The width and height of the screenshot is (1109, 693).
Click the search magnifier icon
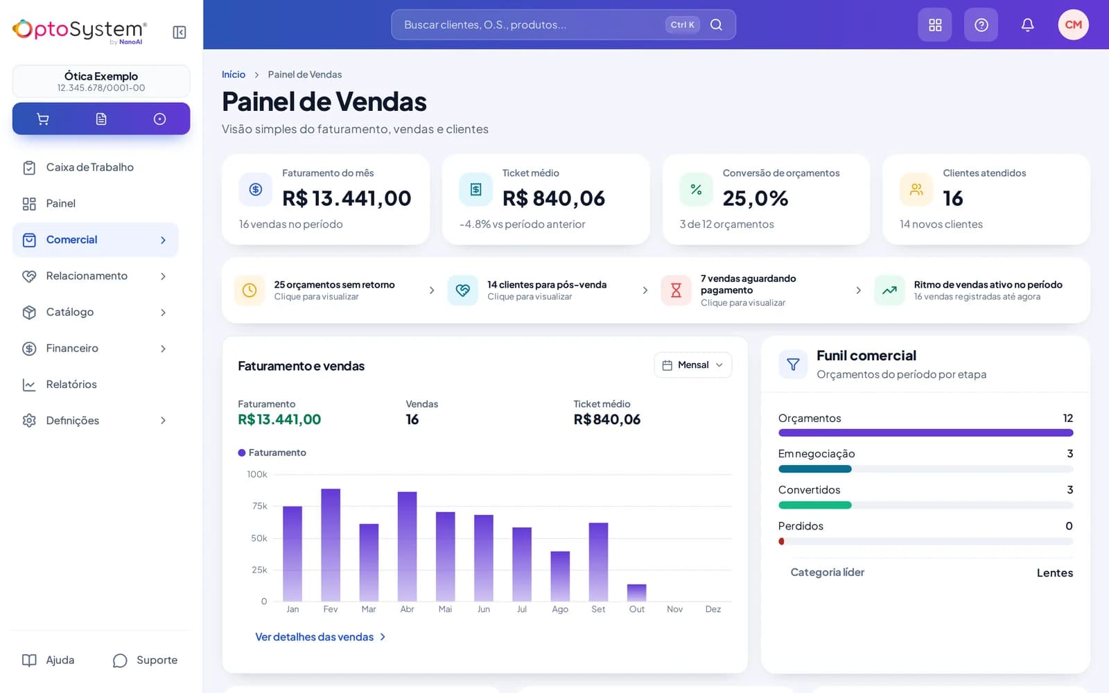coord(717,25)
